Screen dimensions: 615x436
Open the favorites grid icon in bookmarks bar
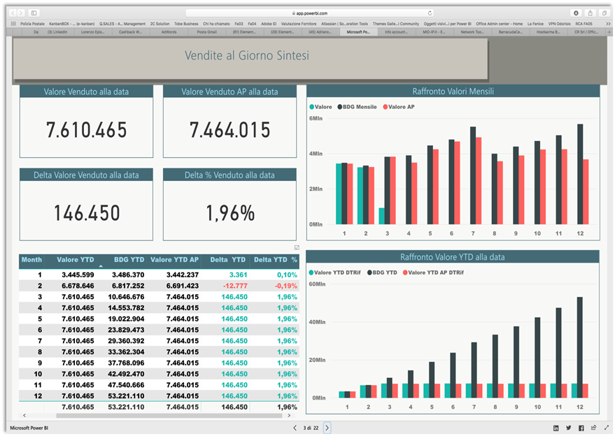13,24
